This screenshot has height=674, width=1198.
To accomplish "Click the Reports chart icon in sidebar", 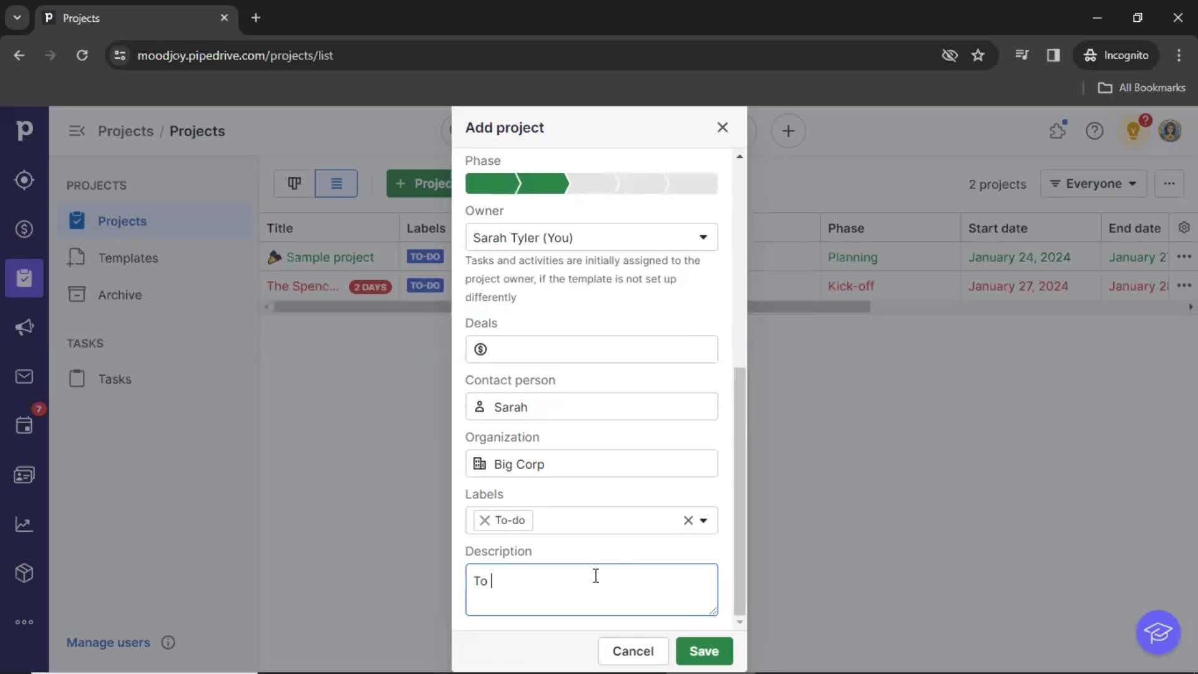I will coord(24,524).
